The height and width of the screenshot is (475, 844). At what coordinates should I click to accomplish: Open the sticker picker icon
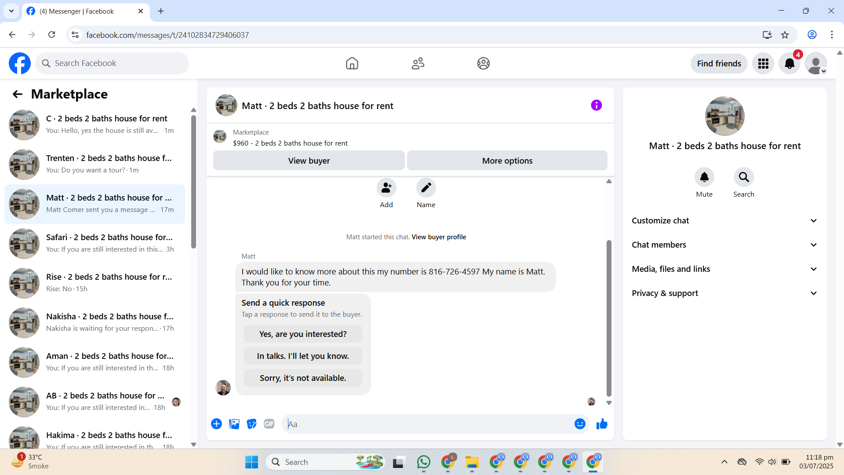251,424
